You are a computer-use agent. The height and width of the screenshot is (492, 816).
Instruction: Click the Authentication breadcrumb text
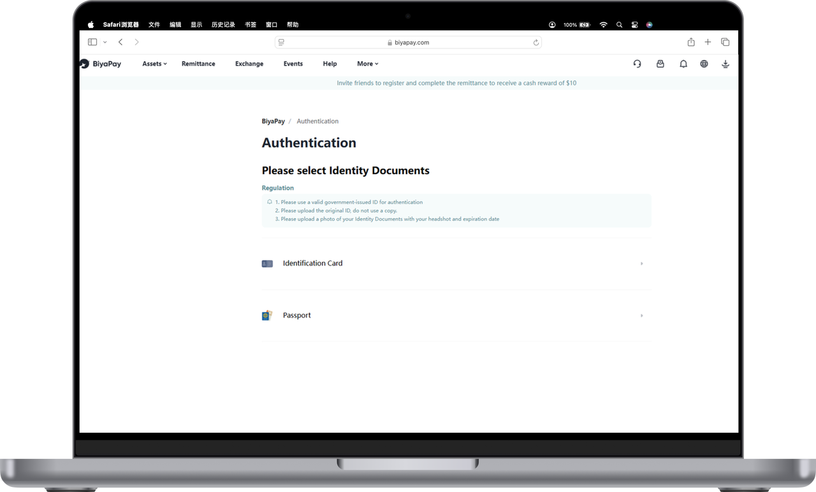[x=317, y=121]
